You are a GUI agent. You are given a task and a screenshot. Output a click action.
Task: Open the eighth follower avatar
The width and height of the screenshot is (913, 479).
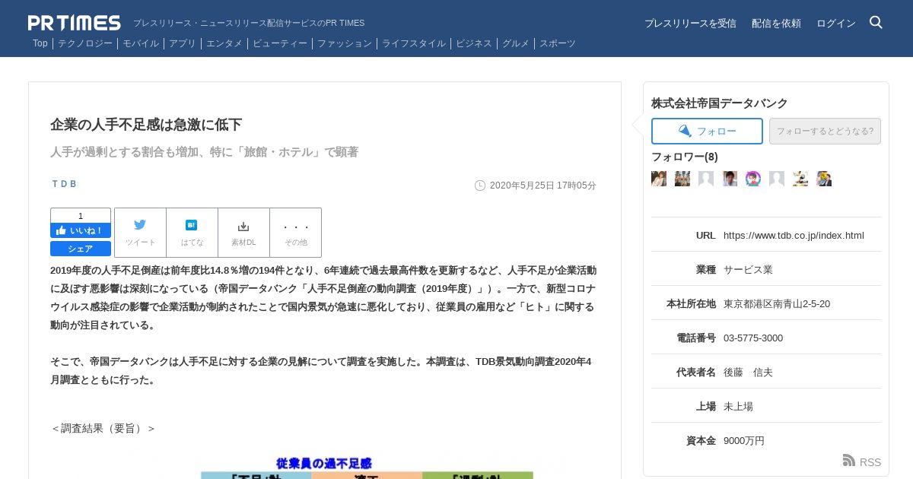(x=824, y=179)
